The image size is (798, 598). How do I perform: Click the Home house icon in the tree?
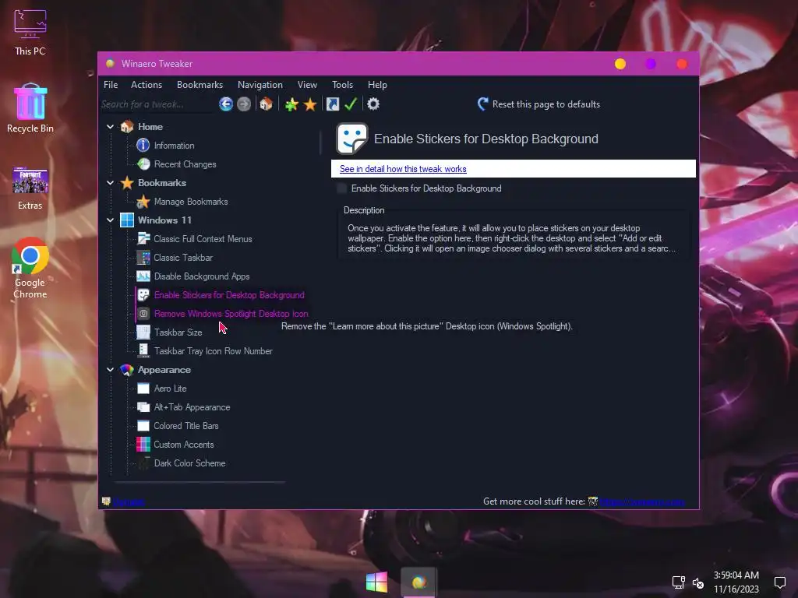point(127,127)
